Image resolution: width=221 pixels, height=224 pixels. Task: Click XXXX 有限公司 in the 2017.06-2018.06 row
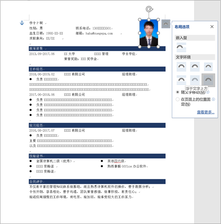click(x=74, y=95)
